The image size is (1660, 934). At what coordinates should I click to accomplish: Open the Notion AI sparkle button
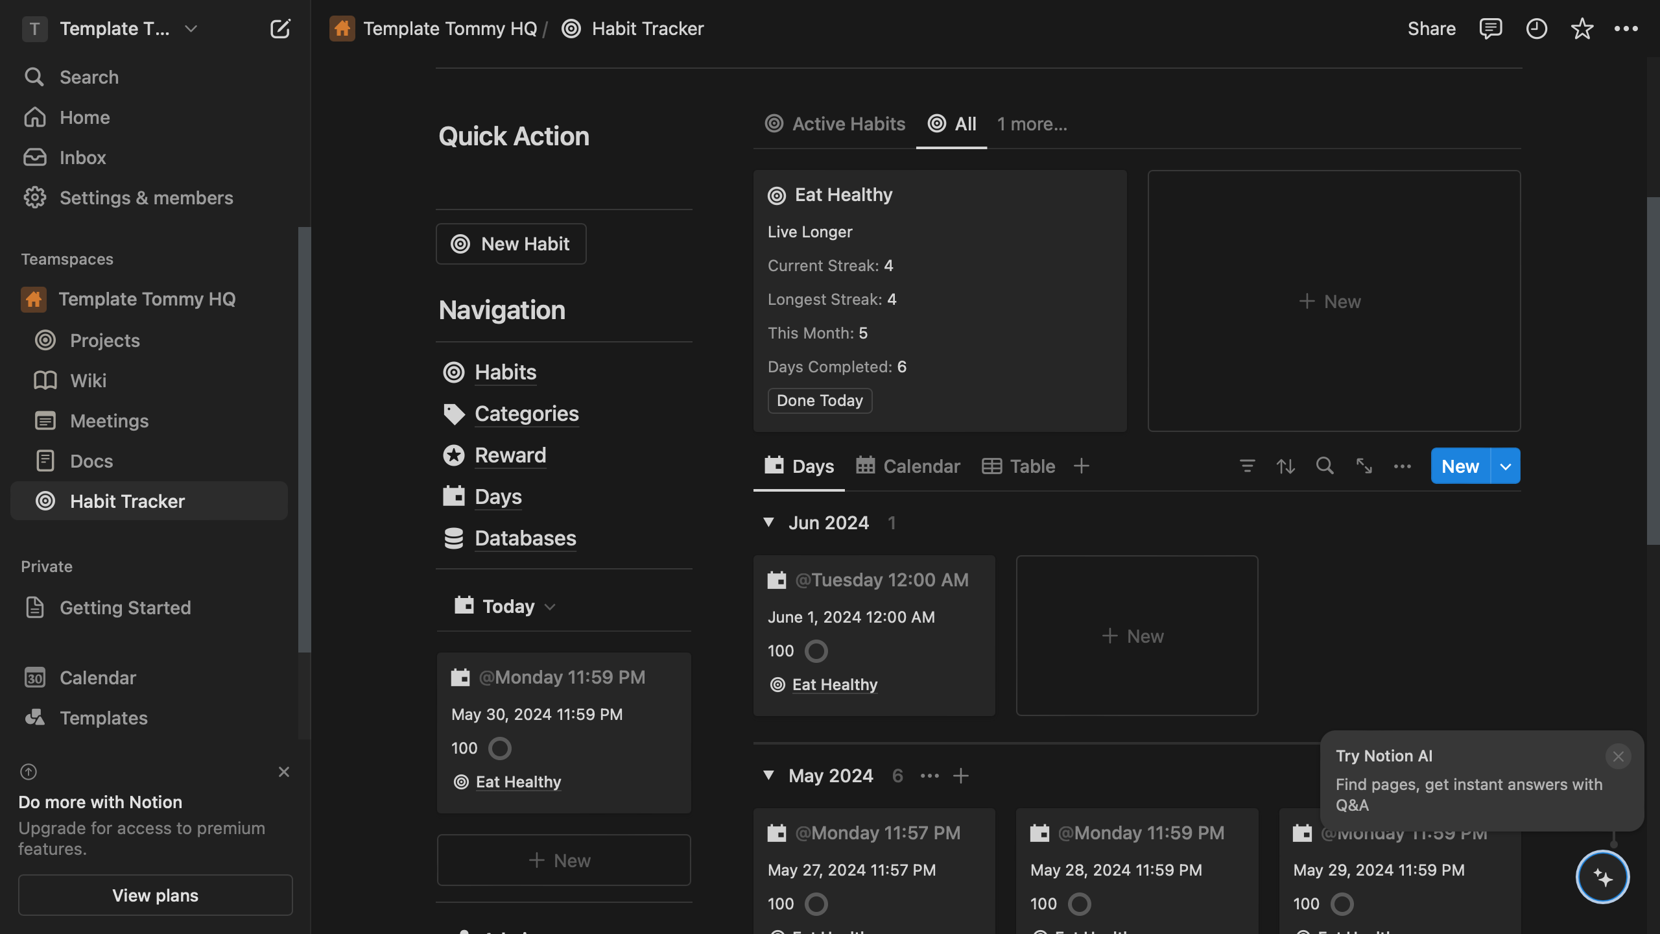click(1602, 877)
